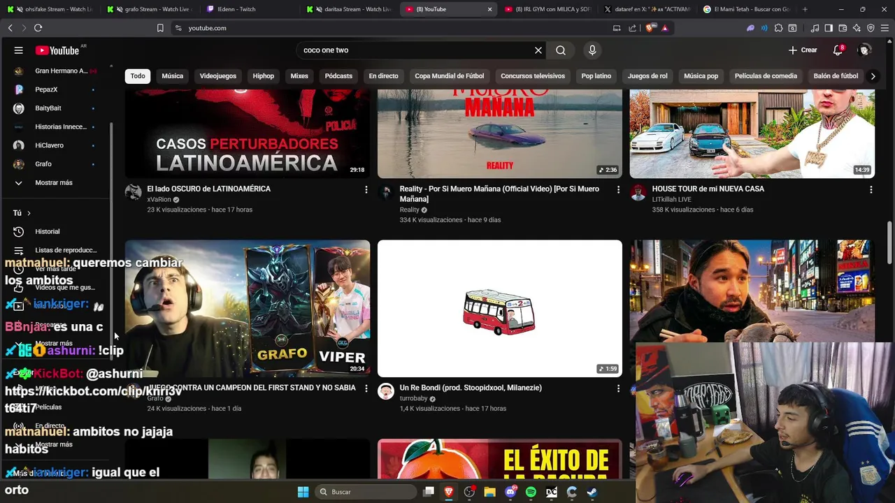Open options menu for HOUSE TOUR video
Viewport: 895px width, 503px height.
click(x=871, y=189)
